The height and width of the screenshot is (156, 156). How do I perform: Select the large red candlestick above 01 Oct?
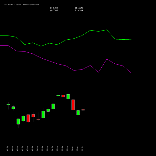coord(73,105)
